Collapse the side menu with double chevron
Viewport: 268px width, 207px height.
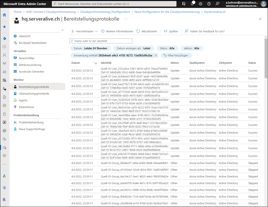pos(62,30)
